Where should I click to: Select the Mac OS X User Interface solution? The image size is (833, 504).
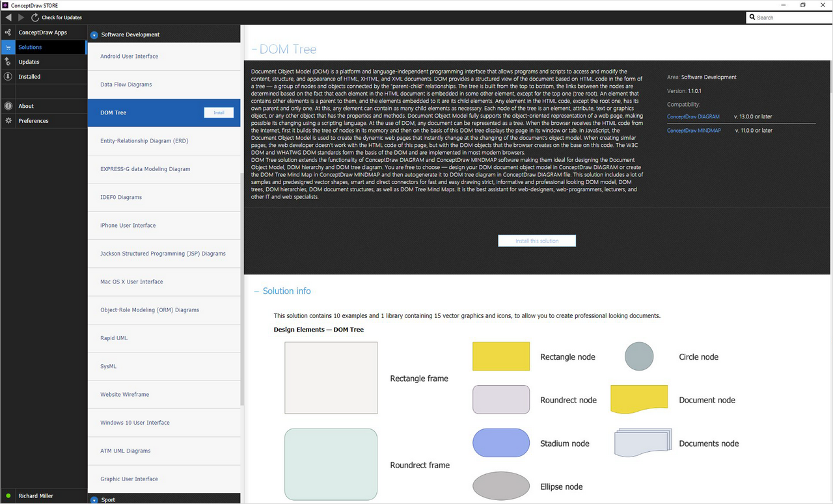pos(164,282)
